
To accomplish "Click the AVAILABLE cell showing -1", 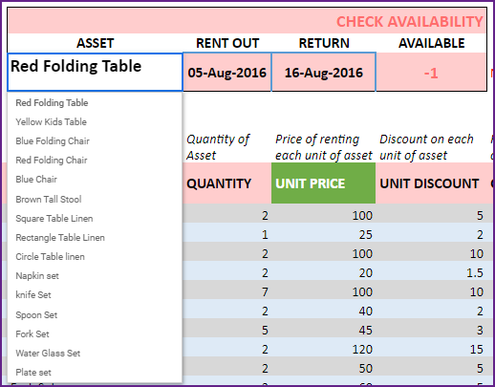I will pos(431,73).
